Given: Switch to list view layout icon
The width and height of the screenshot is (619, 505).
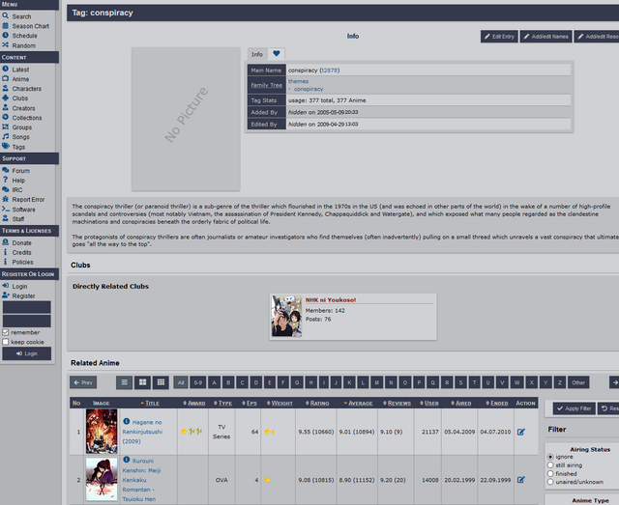Looking at the screenshot, I should coord(124,382).
